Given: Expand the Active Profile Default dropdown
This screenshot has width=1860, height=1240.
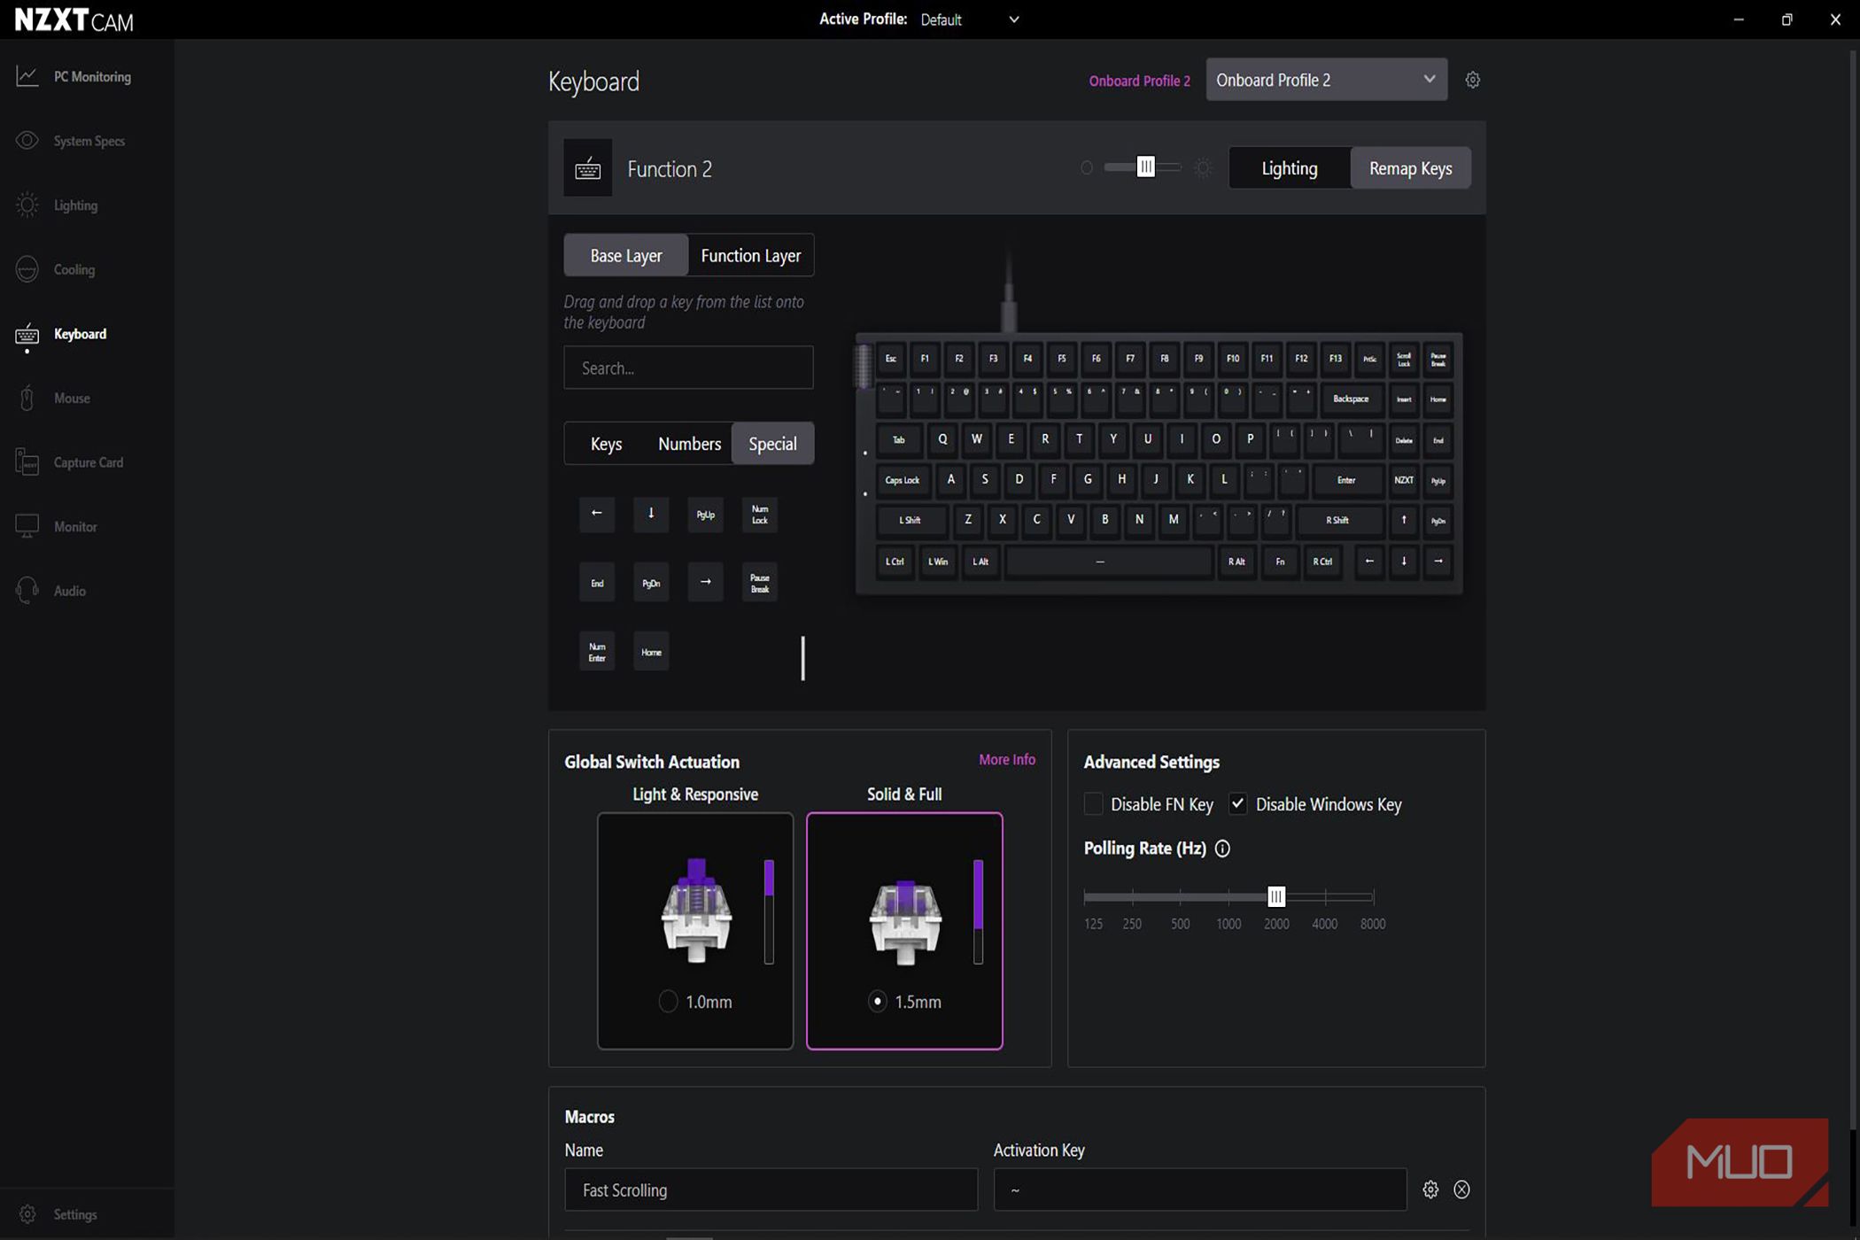Looking at the screenshot, I should tap(969, 19).
